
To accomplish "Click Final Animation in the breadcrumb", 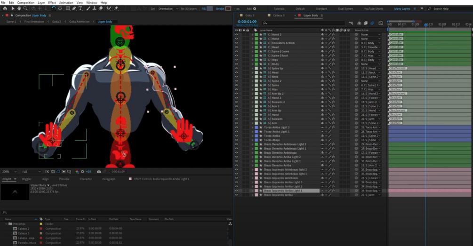I will [x=34, y=22].
